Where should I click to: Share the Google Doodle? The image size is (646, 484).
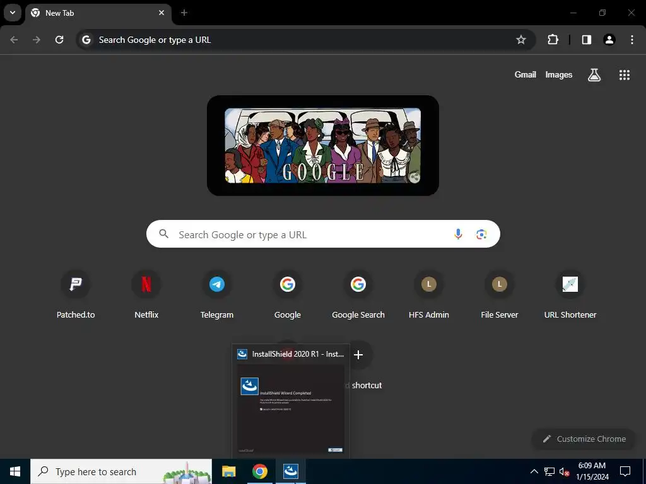click(414, 177)
